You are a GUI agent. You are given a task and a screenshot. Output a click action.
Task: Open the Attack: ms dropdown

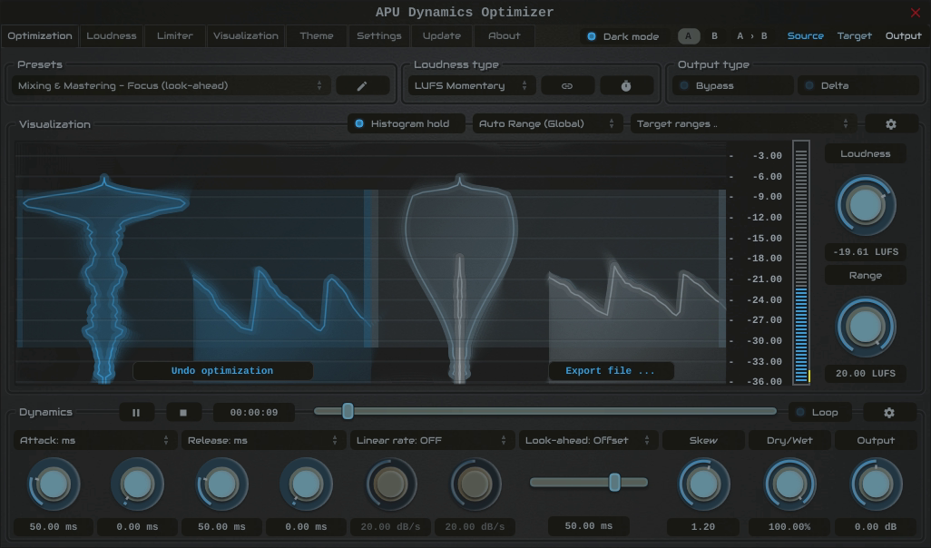tap(94, 441)
